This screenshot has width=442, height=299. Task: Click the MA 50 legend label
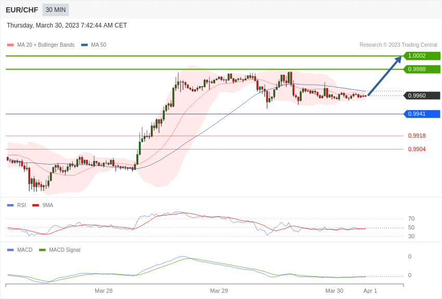99,45
